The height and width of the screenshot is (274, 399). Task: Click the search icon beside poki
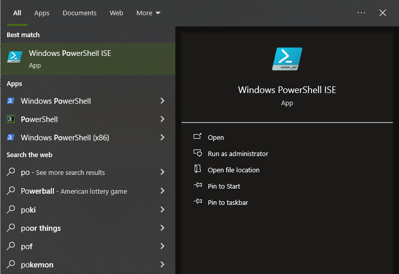coord(11,209)
